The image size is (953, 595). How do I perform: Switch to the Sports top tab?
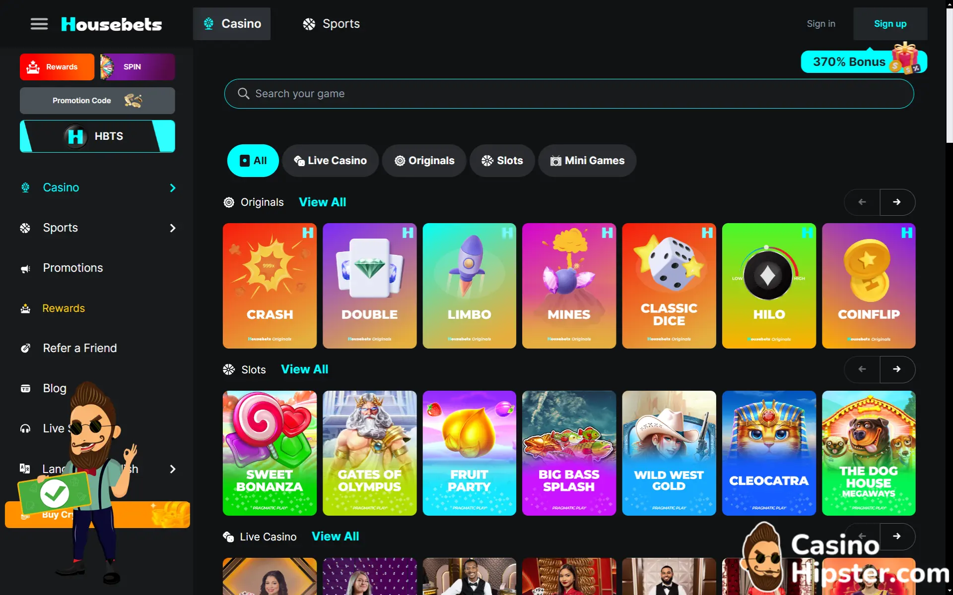click(331, 24)
